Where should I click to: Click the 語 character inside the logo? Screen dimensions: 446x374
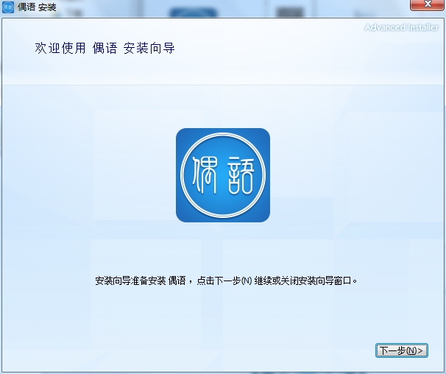pos(241,175)
